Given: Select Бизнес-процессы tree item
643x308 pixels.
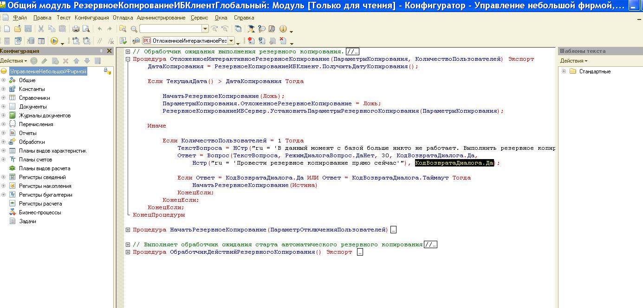Looking at the screenshot, I should [x=40, y=212].
